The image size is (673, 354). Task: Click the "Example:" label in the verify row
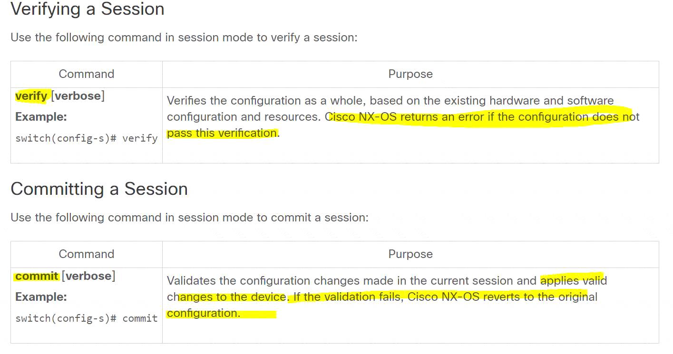pyautogui.click(x=41, y=117)
